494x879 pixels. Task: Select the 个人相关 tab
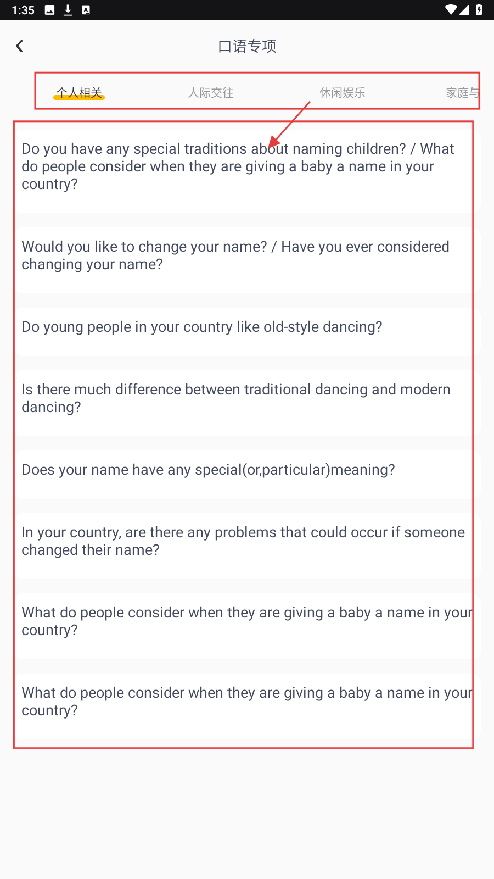tap(79, 93)
